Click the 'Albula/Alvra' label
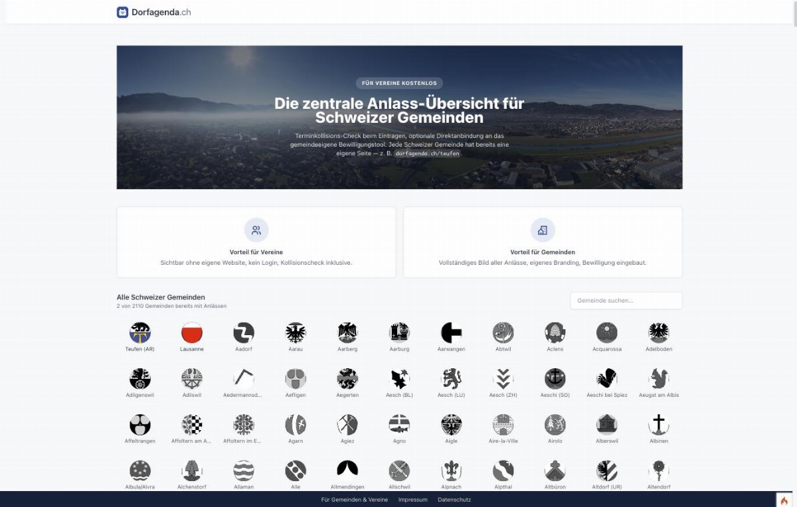Image resolution: width=797 pixels, height=507 pixels. pos(140,487)
